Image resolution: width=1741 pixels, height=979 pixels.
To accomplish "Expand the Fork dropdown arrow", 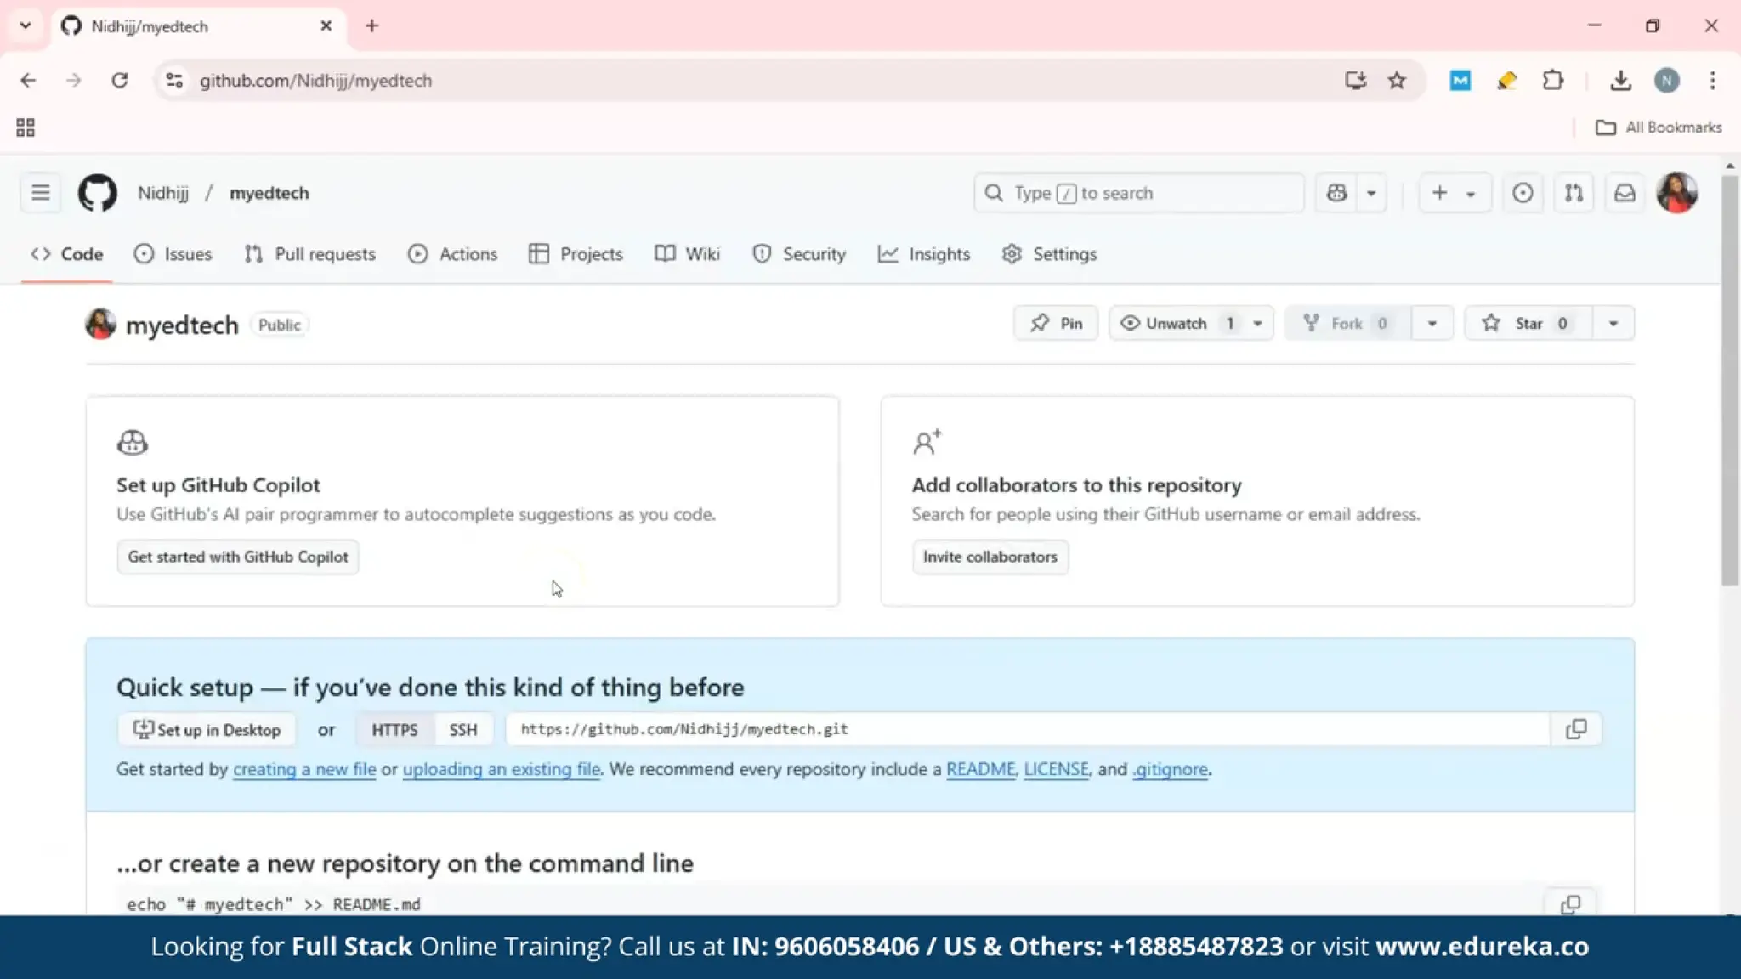I will 1432,324.
